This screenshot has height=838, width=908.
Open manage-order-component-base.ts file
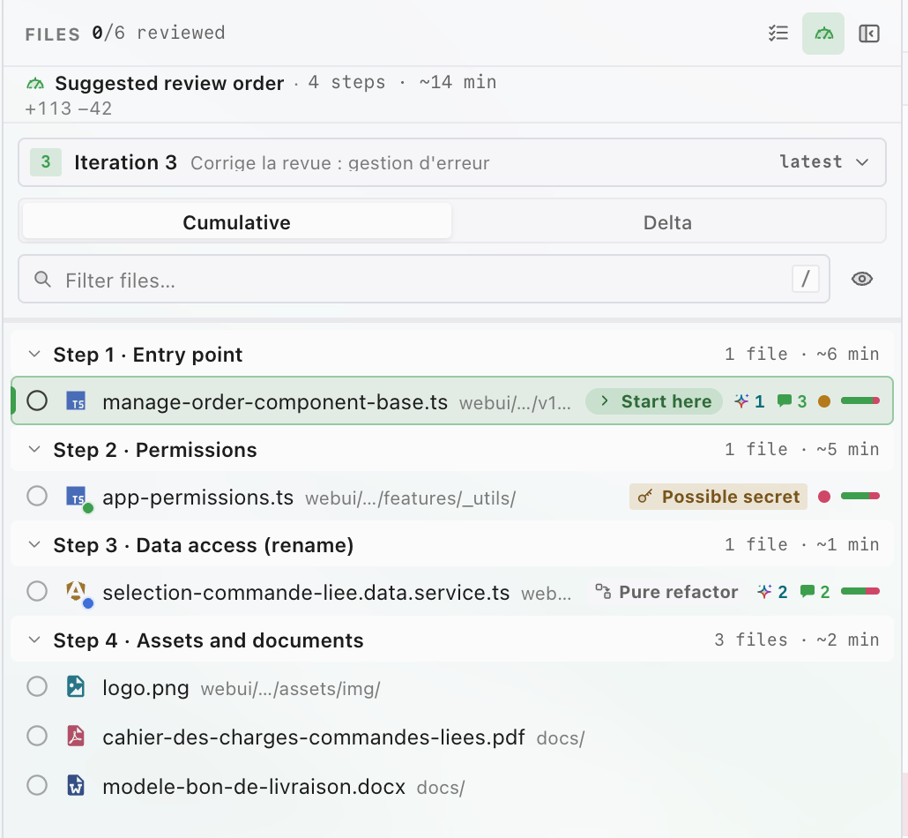(x=275, y=401)
